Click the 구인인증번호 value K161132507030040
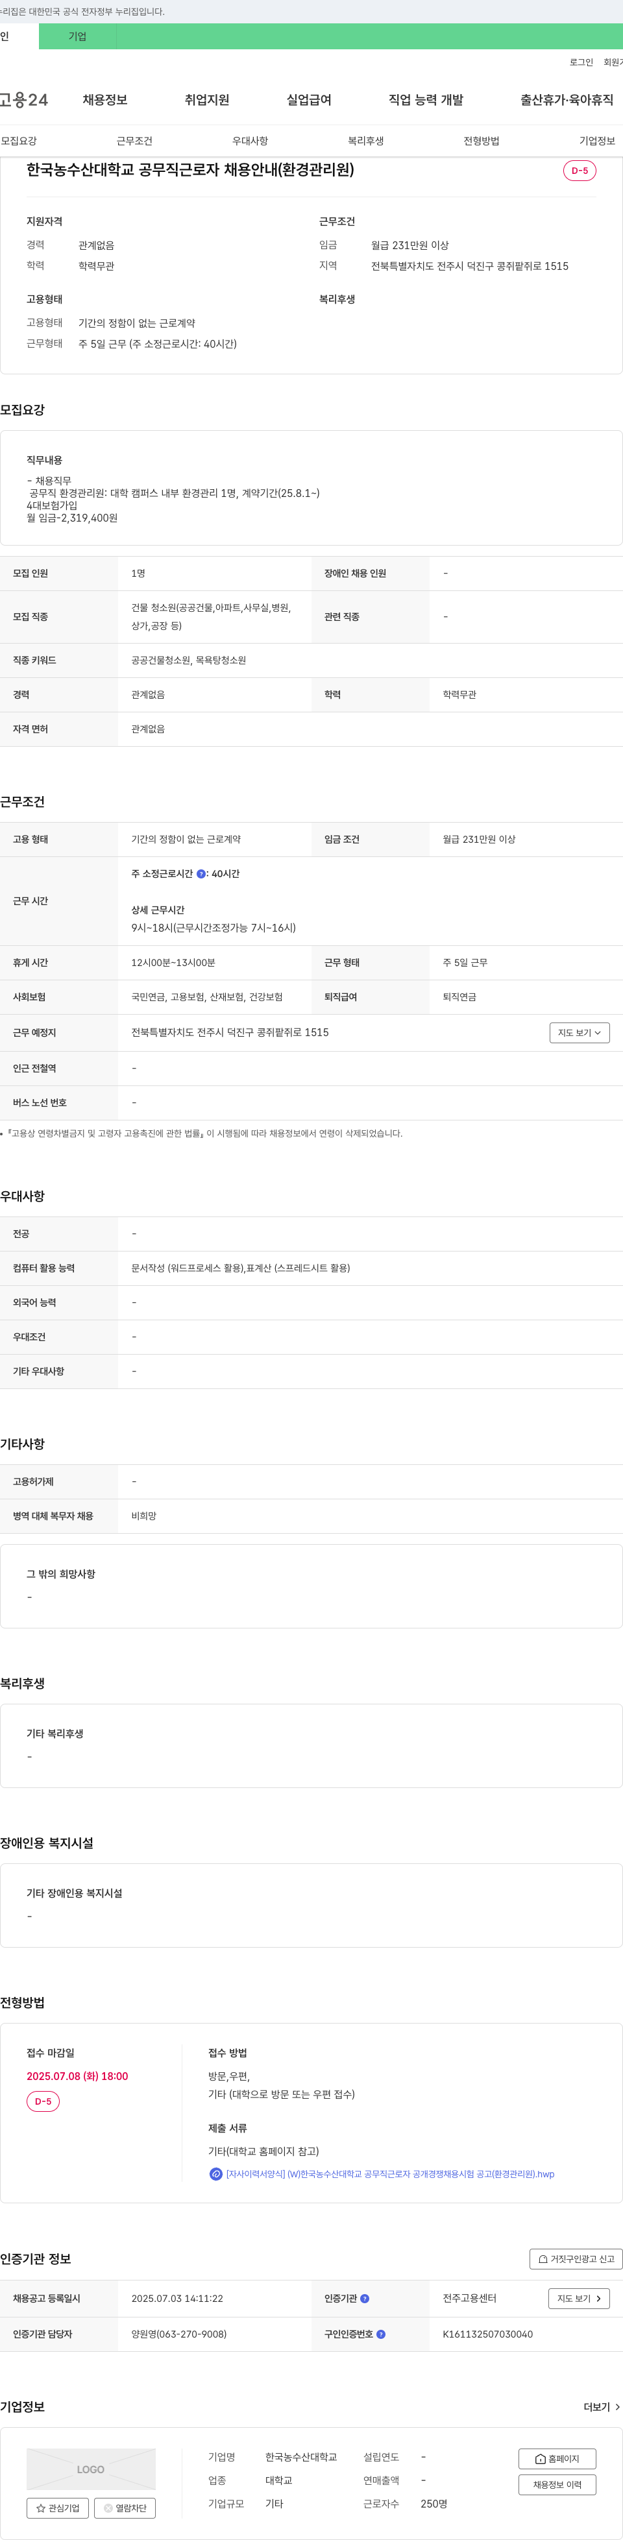The height and width of the screenshot is (2540, 623). [x=487, y=2334]
